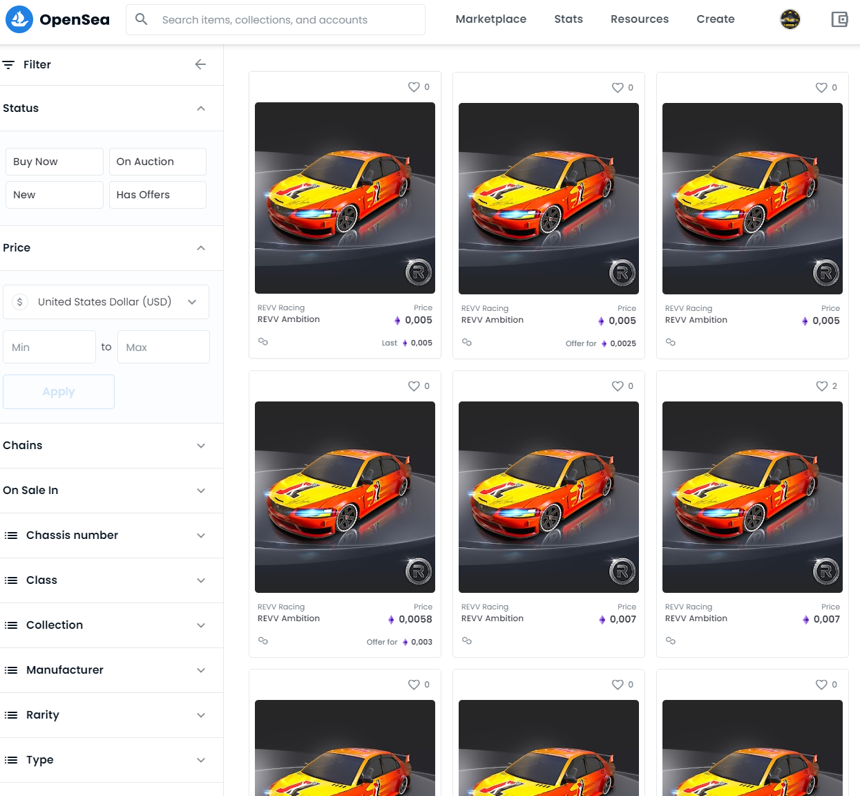
Task: Click the list icon beside Class
Action: click(x=11, y=580)
